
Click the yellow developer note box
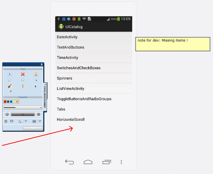[x=173, y=44]
